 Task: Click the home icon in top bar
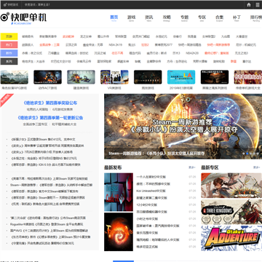pyautogui.click(x=249, y=4)
